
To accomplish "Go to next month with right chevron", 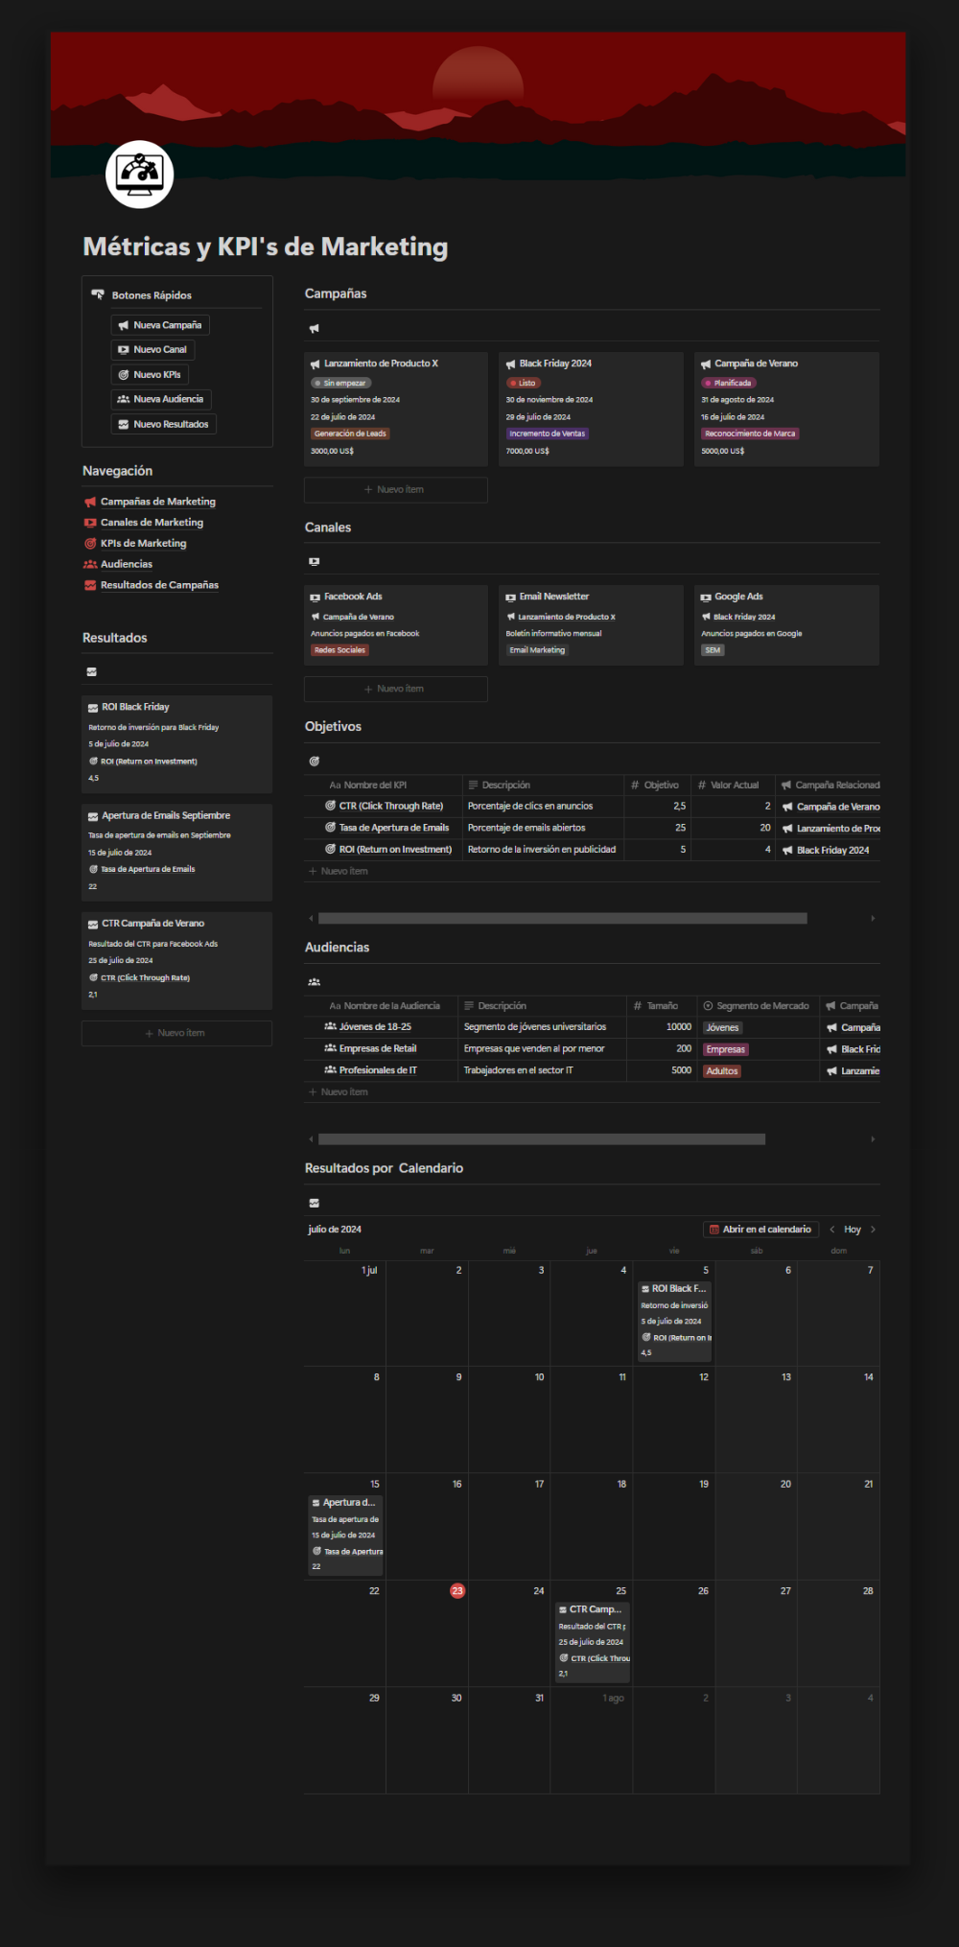I will (x=873, y=1230).
